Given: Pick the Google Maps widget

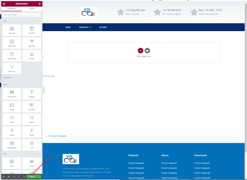Looking at the screenshot, I should point(12,145).
